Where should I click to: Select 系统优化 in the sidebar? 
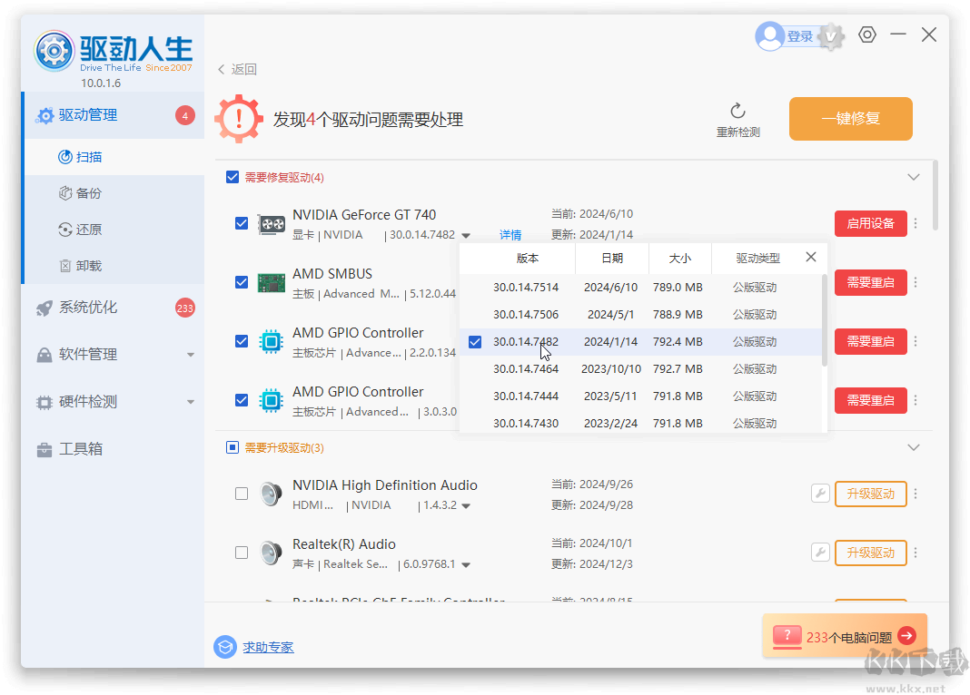point(88,308)
